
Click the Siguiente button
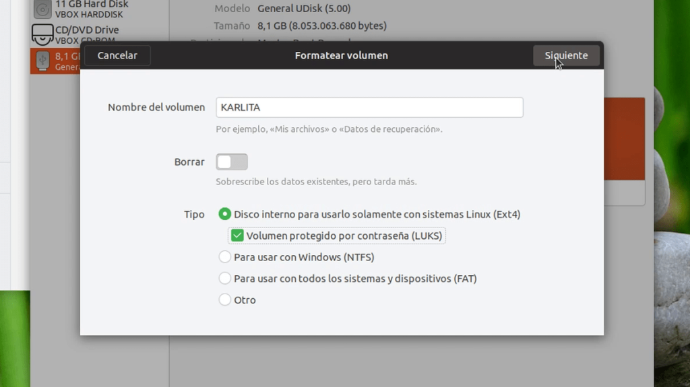566,55
